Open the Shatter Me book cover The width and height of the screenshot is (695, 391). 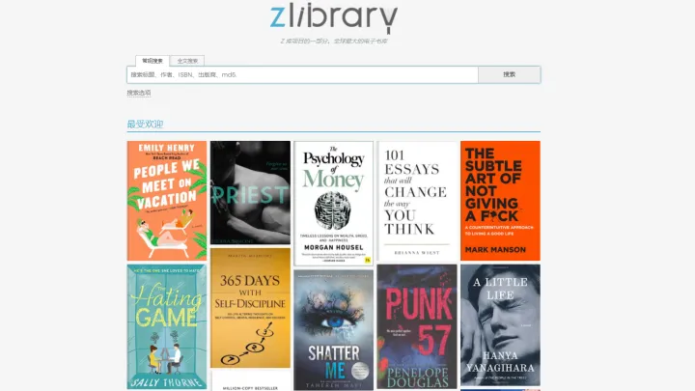333,330
